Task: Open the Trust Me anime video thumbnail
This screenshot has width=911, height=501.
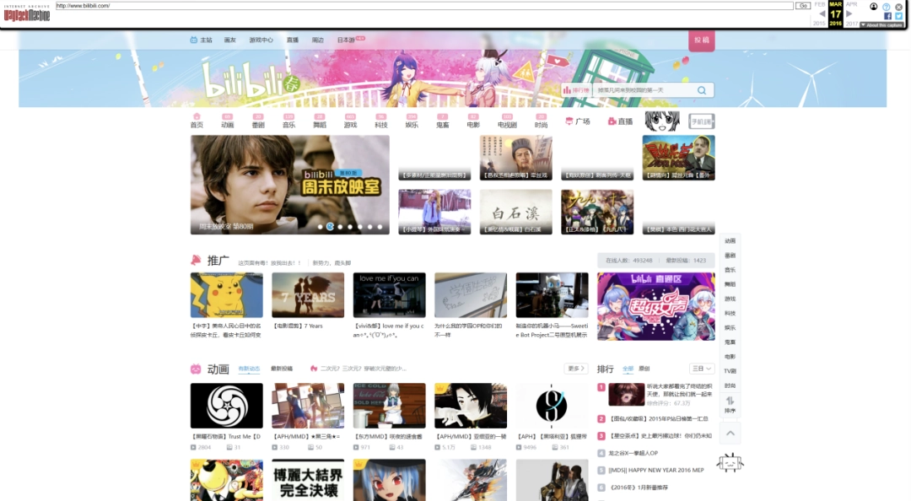Action: click(x=227, y=406)
